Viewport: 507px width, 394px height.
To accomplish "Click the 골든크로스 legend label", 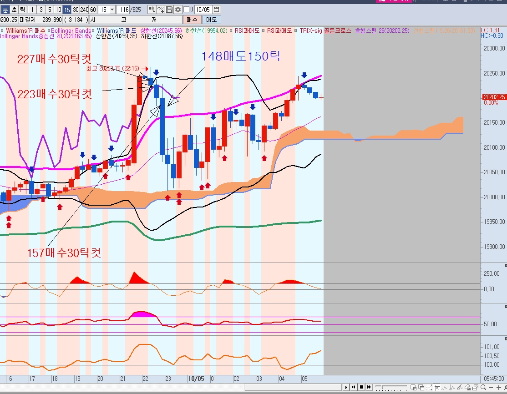I will (x=338, y=30).
